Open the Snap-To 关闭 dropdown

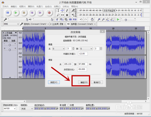pyautogui.click(x=27, y=109)
